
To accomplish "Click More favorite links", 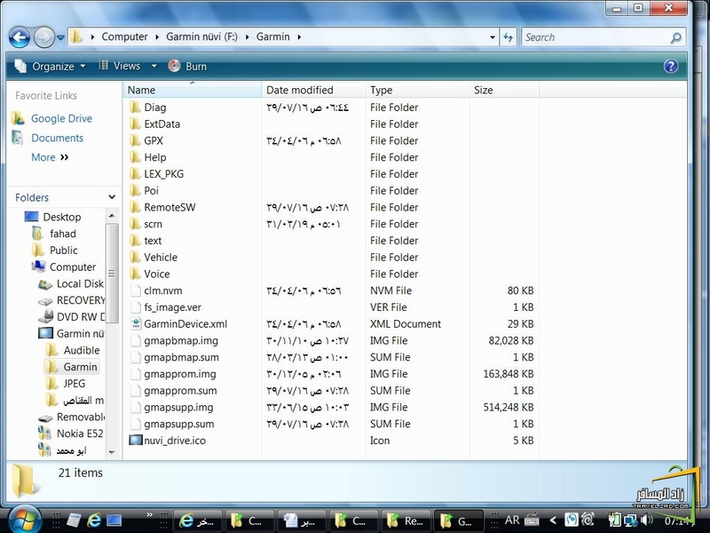I will click(x=50, y=157).
